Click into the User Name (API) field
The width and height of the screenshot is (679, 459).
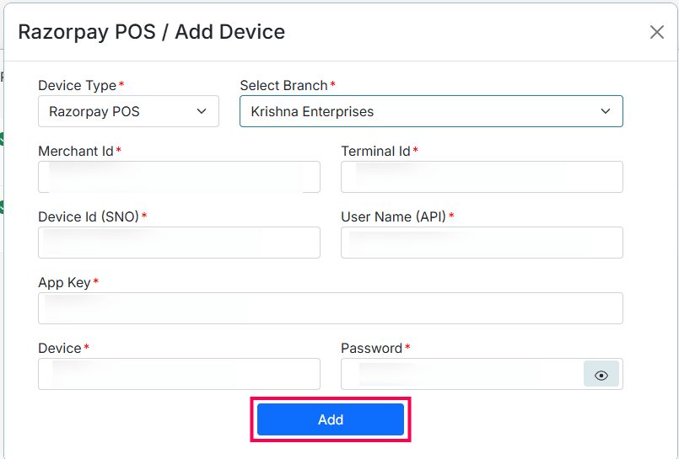click(x=482, y=243)
